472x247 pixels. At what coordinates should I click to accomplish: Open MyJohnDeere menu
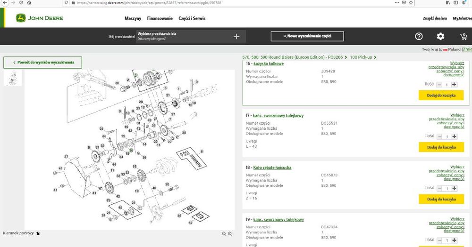pos(462,18)
